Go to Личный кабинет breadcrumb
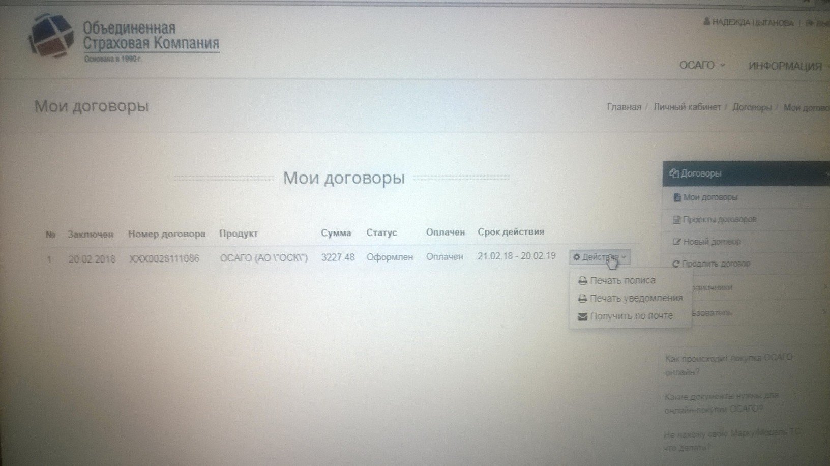 click(x=687, y=107)
